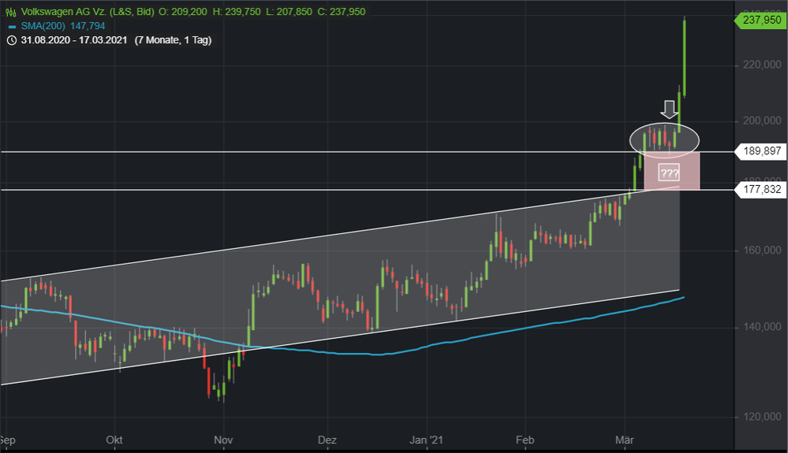This screenshot has width=788, height=453.
Task: Click the 'Nov' label on time axis
Action: (x=223, y=439)
